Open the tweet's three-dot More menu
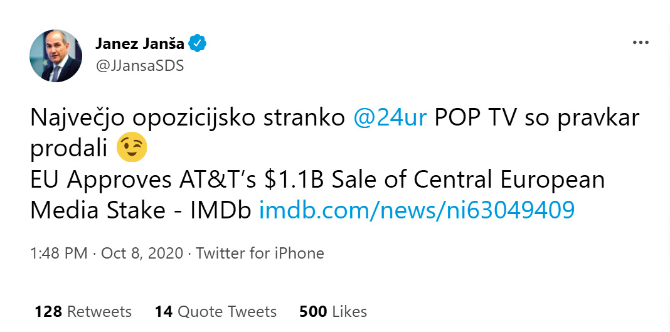The height and width of the screenshot is (332, 670). click(x=640, y=43)
